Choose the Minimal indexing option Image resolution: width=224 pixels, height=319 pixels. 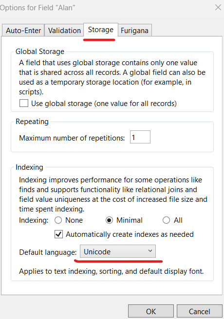tap(110, 220)
